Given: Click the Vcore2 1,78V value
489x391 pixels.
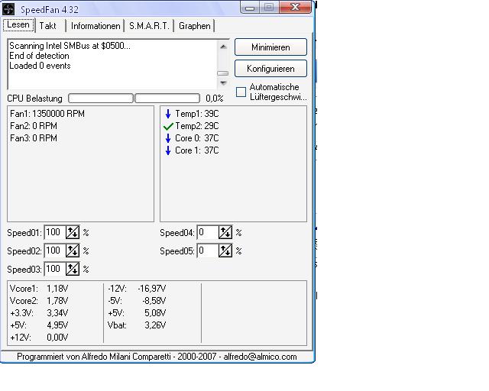Looking at the screenshot, I should 57,301.
